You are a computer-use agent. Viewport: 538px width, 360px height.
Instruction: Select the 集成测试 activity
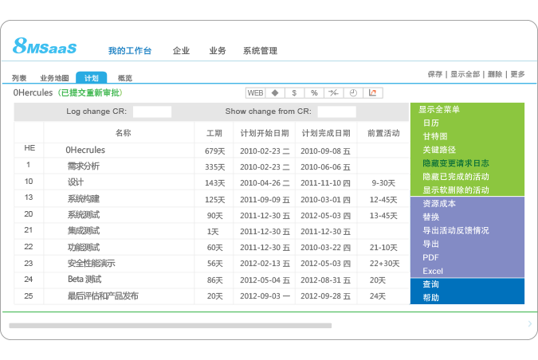click(x=84, y=231)
